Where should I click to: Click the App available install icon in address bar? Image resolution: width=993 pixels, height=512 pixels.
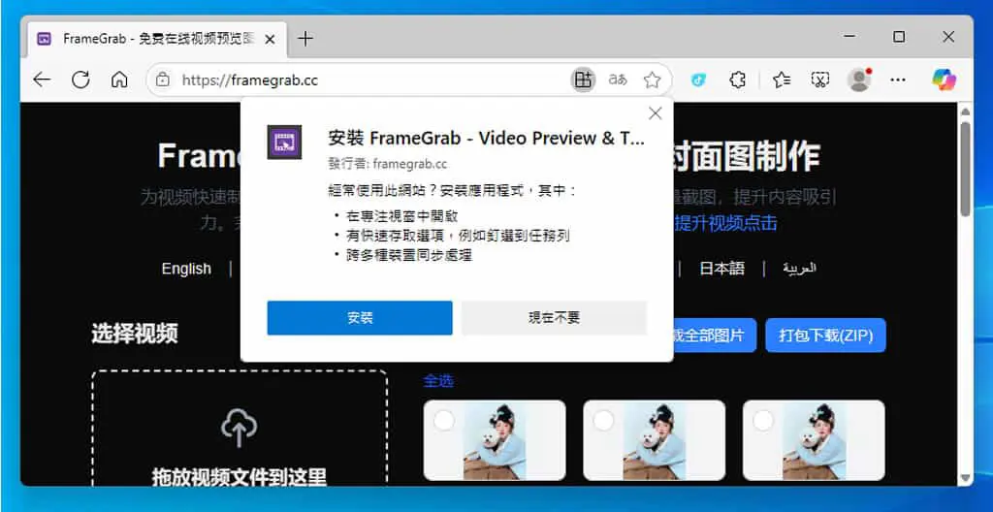(583, 80)
